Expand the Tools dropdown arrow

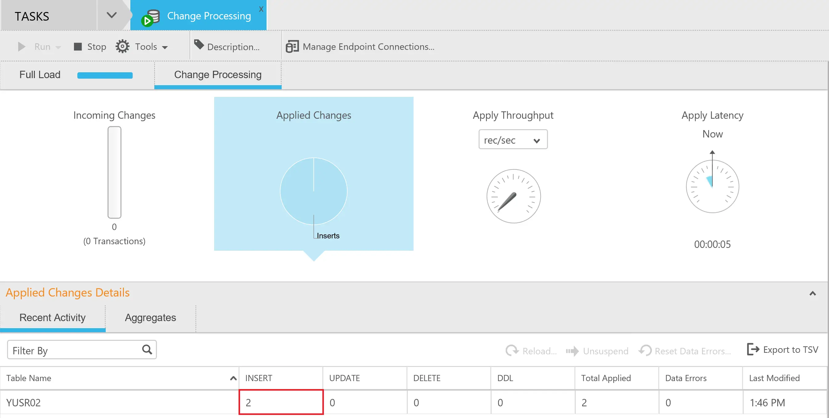tap(165, 48)
